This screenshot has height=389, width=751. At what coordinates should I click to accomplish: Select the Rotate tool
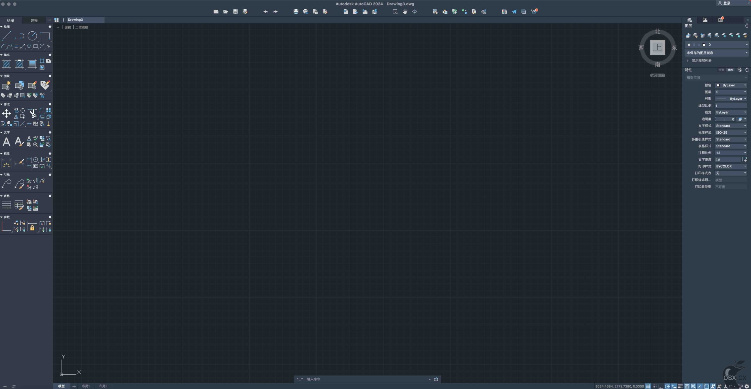pos(23,111)
